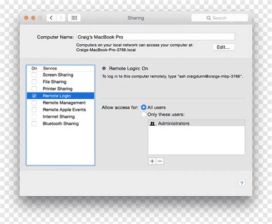Click into the Computer Name field
The width and height of the screenshot is (272, 224).
(156, 37)
